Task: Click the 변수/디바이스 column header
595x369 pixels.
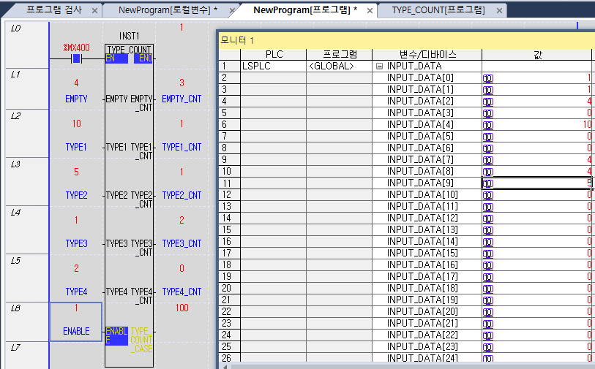Action: click(427, 55)
